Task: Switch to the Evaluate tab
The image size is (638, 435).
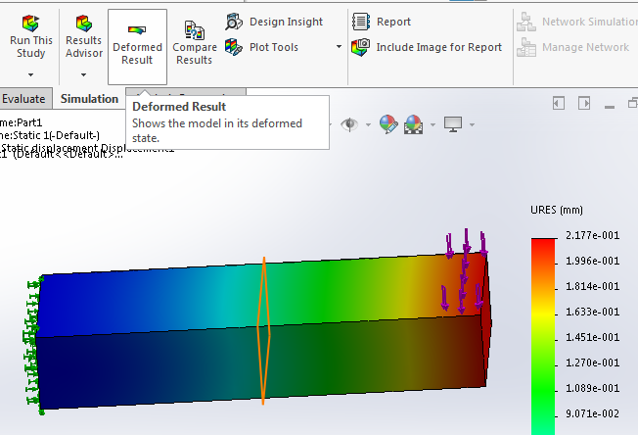Action: click(23, 99)
